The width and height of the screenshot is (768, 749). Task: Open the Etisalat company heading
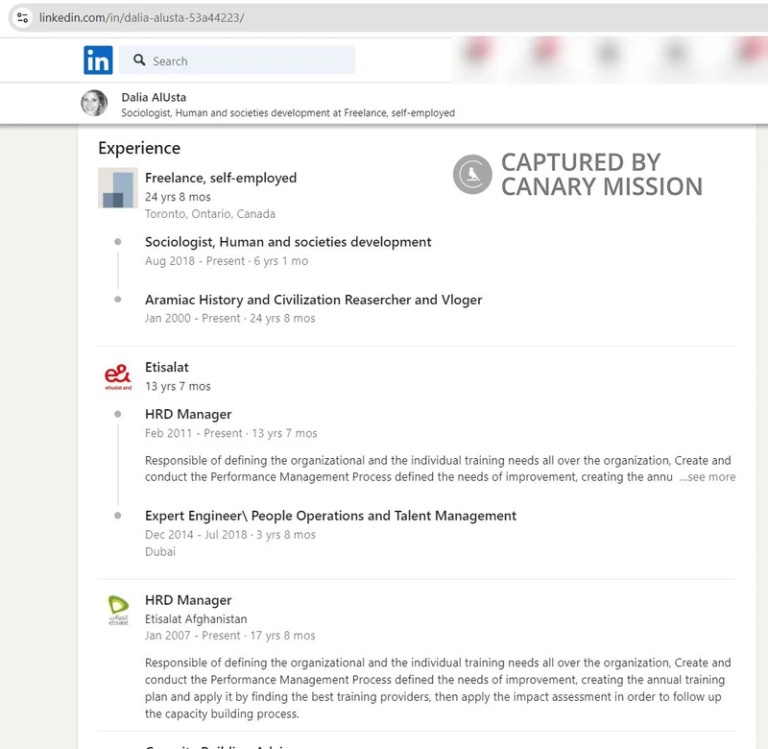coord(166,368)
